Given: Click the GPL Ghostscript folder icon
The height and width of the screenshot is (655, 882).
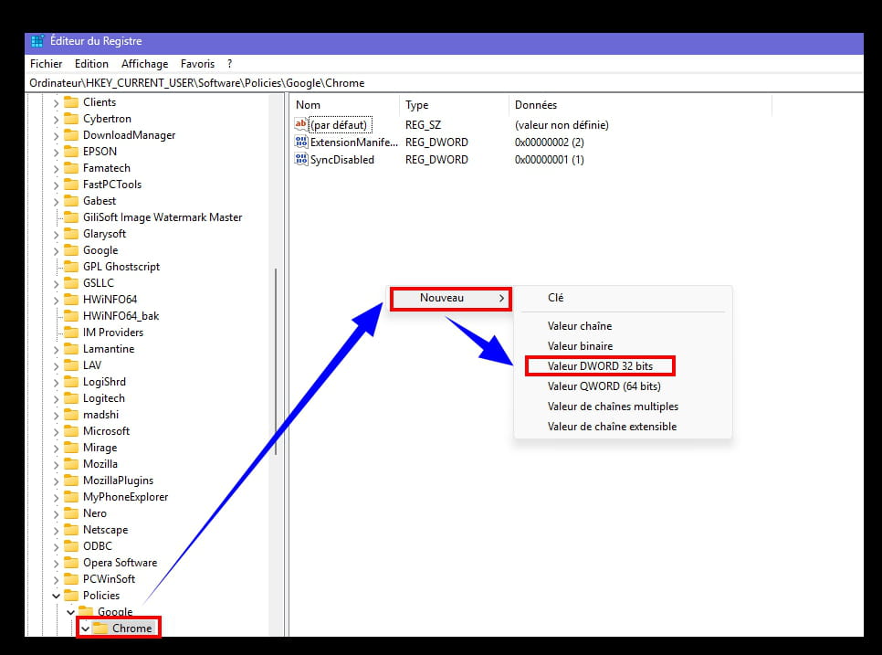Looking at the screenshot, I should (71, 266).
